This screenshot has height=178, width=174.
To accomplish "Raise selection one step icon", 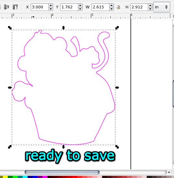I will pyautogui.click(x=6, y=7).
